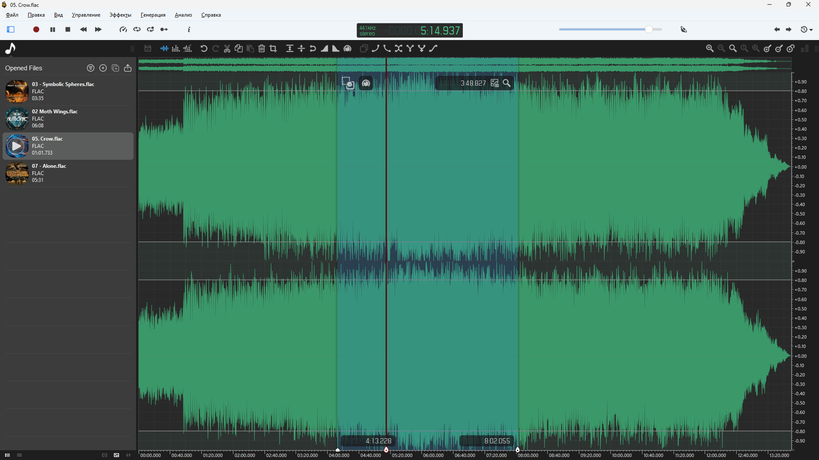
Task: Apply the Fade In ramp icon
Action: pos(325,49)
